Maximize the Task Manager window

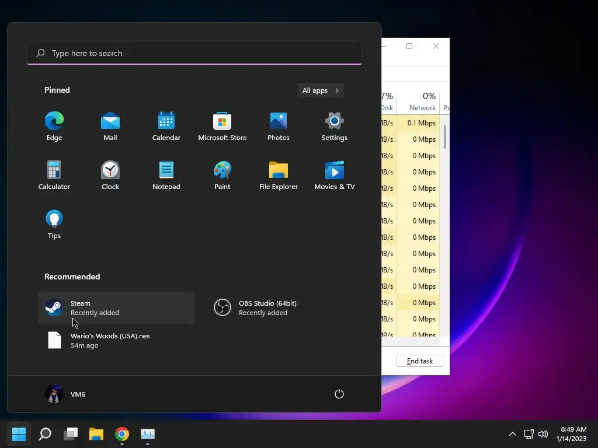(x=409, y=46)
